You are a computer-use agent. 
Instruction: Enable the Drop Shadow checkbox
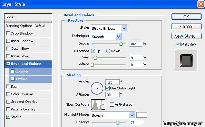(x=8, y=33)
